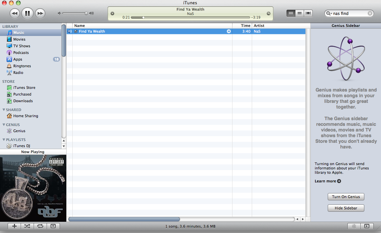381x233 pixels.
Task: Click the remaining time -3:19 display
Action: click(256, 18)
